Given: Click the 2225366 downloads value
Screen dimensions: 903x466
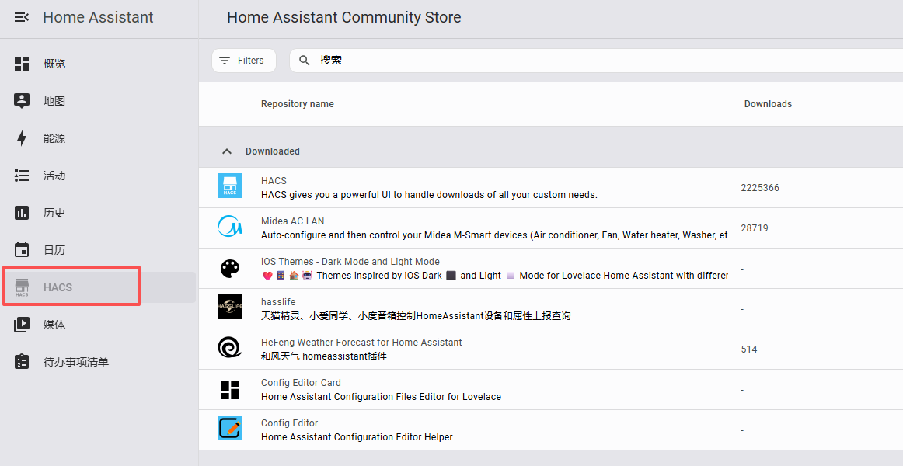Looking at the screenshot, I should 759,188.
